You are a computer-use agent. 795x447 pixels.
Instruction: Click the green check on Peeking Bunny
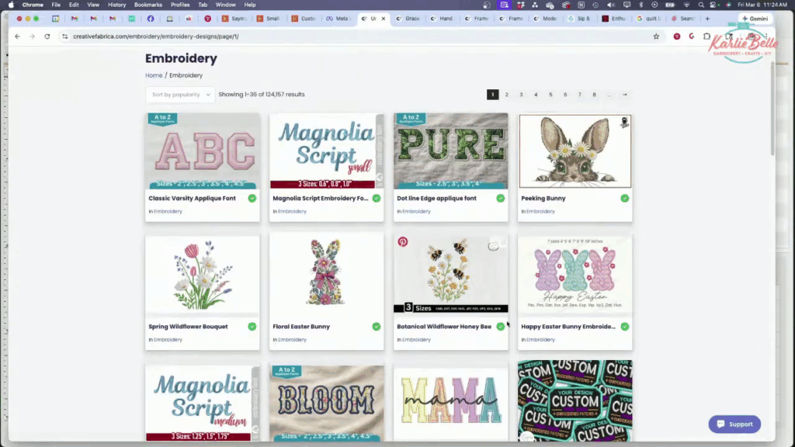tap(625, 198)
